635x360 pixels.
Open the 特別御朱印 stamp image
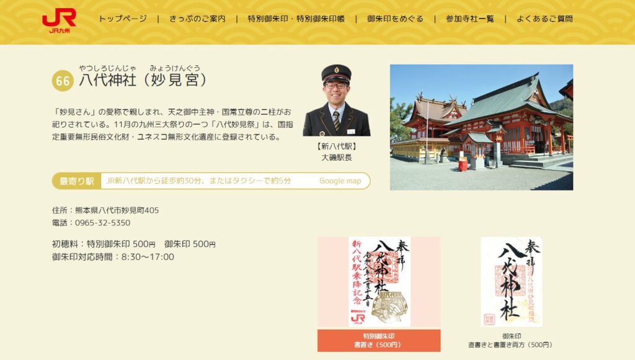(379, 282)
